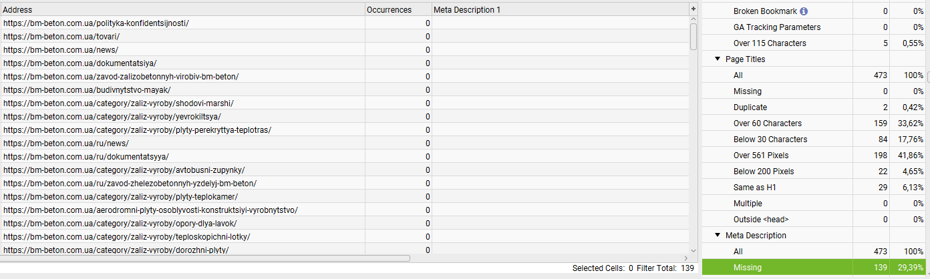Collapse the Page Titles section
Viewport: 930px width, 279px height.
[718, 59]
